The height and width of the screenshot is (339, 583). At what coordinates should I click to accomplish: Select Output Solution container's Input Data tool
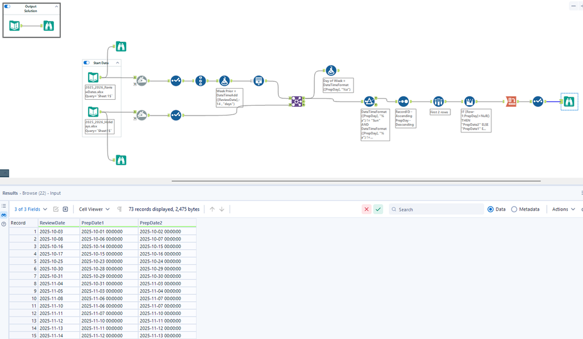pyautogui.click(x=15, y=26)
